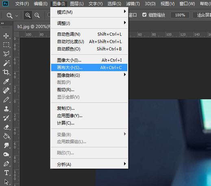Select the Pen tool
This screenshot has width=211, height=186.
[x=6, y=164]
